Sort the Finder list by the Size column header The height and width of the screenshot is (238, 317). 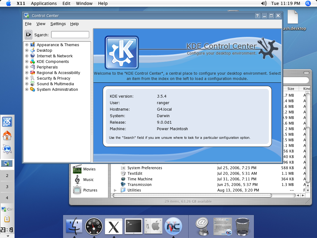click(290, 89)
